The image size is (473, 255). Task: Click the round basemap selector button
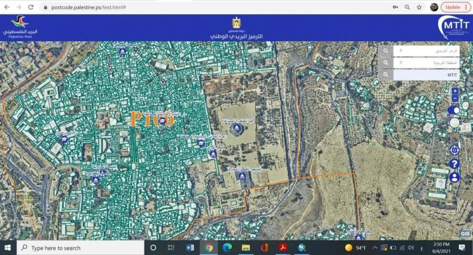pos(454,122)
